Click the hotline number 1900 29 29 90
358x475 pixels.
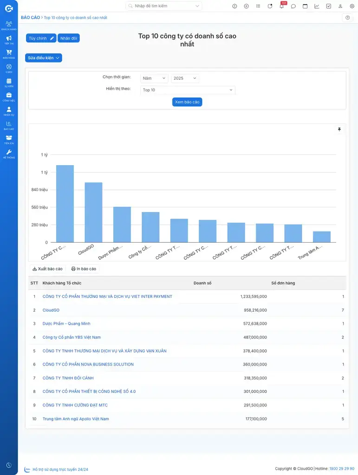tap(342, 469)
